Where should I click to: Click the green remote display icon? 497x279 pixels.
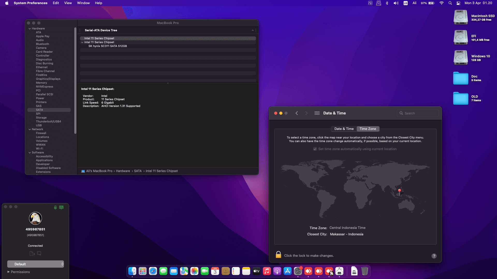(61, 207)
